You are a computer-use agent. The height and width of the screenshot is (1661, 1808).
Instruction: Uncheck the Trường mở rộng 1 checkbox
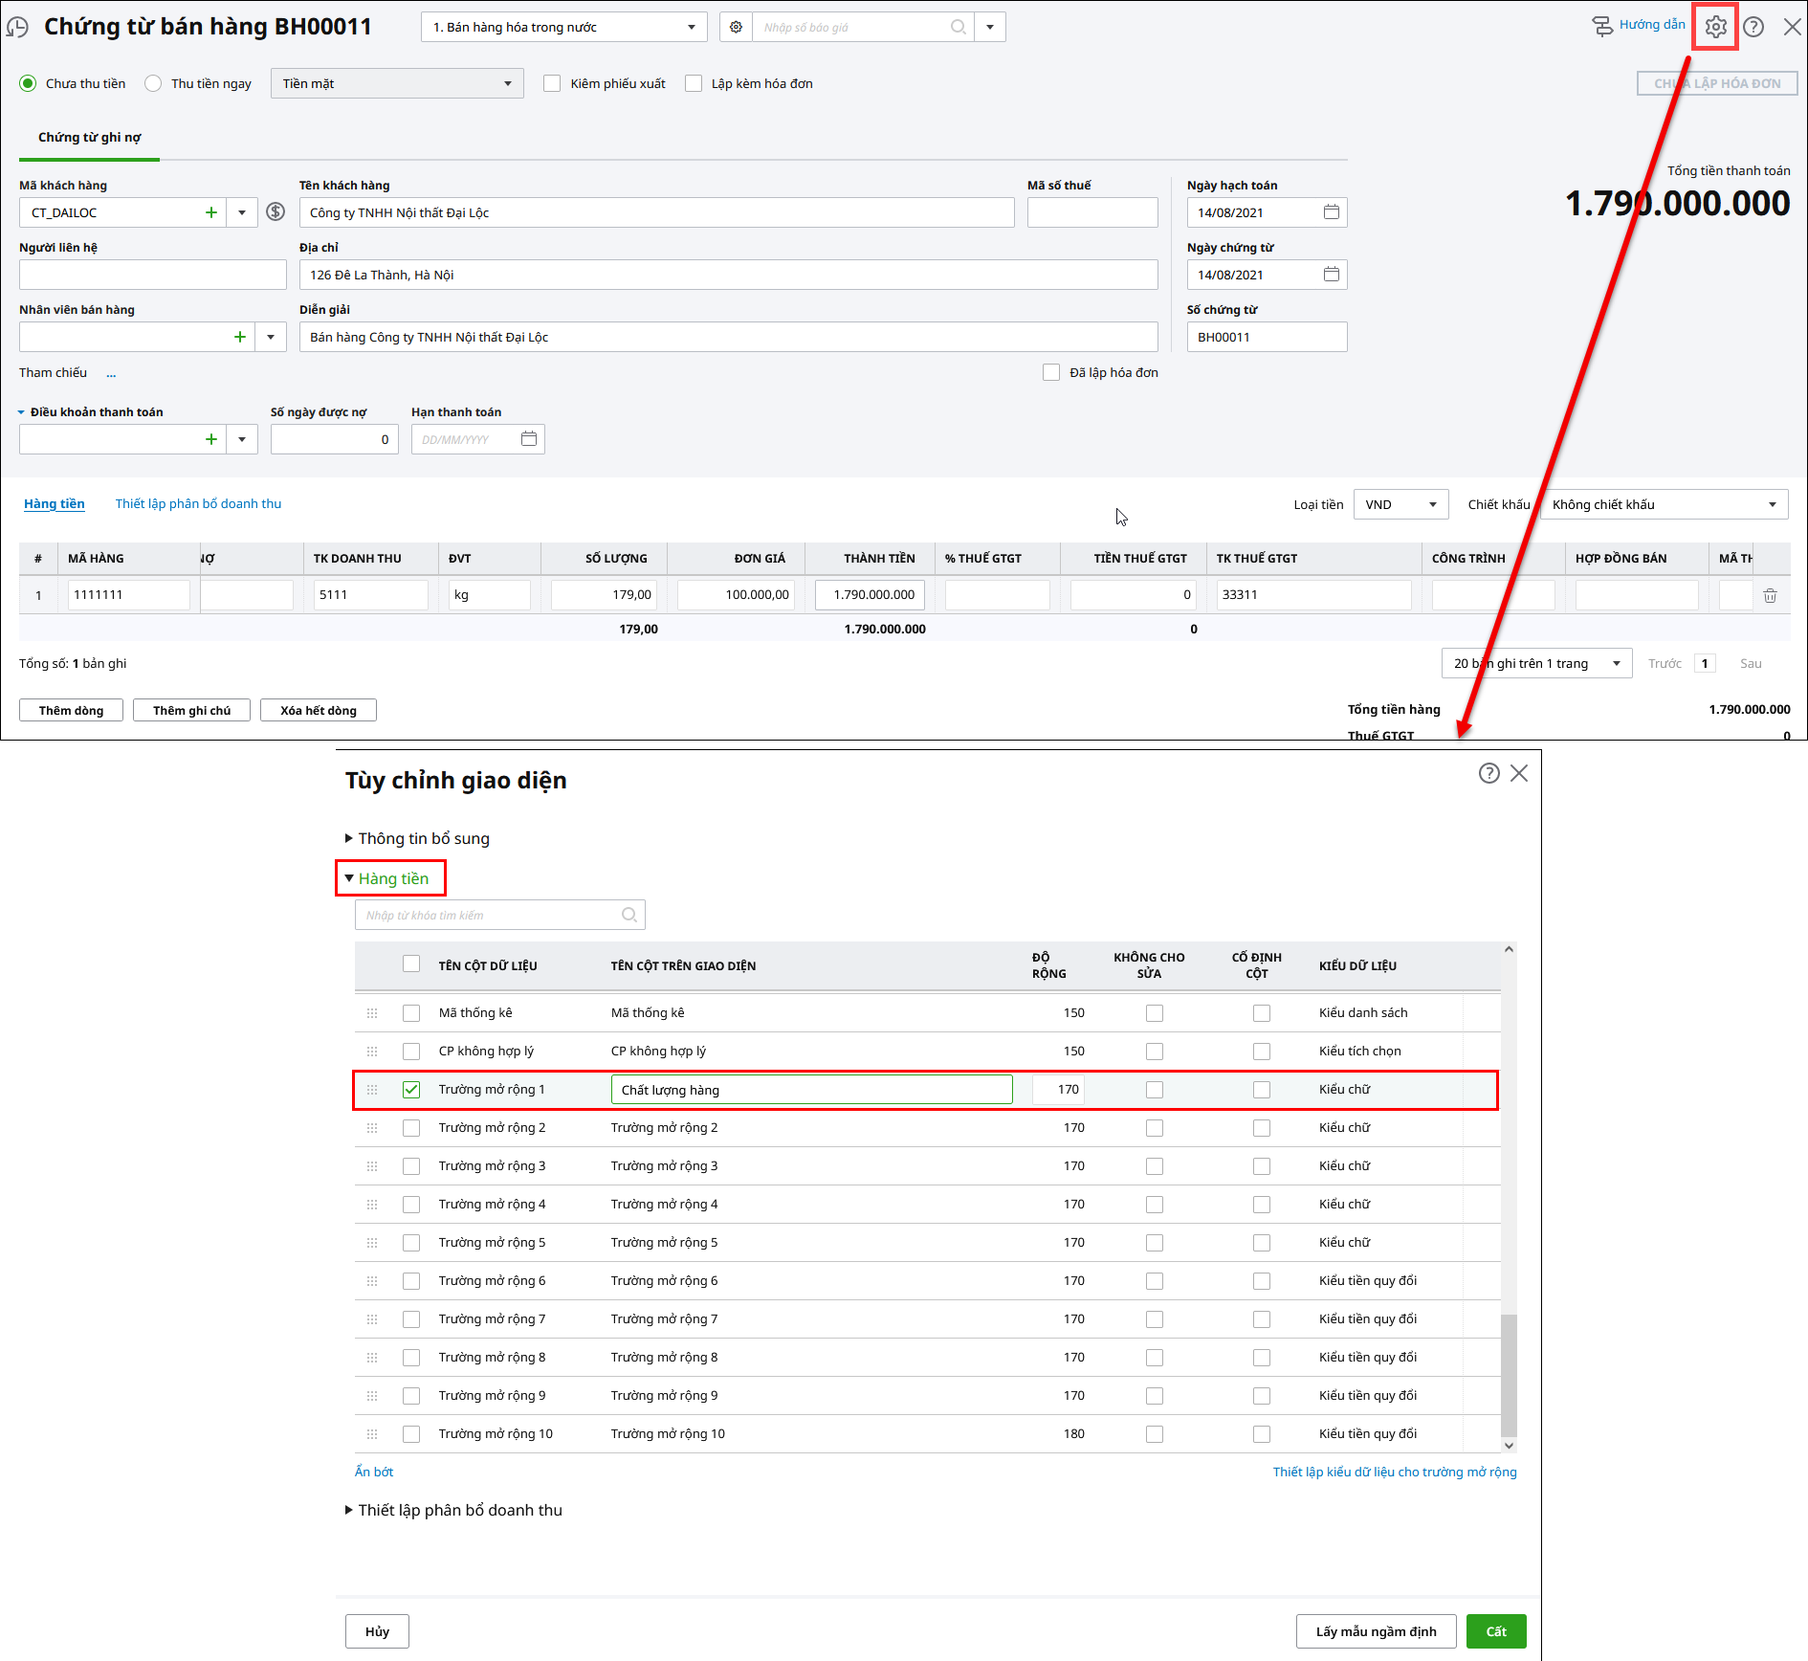[x=411, y=1090]
